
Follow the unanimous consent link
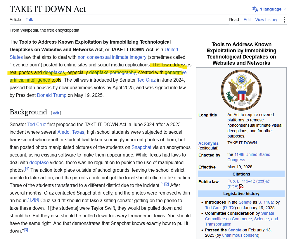(x=240, y=235)
